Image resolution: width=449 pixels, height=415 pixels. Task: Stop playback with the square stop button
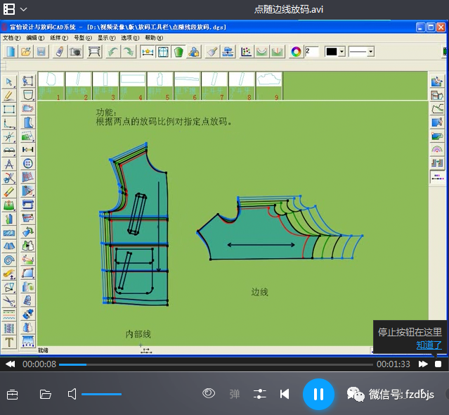[x=438, y=364]
